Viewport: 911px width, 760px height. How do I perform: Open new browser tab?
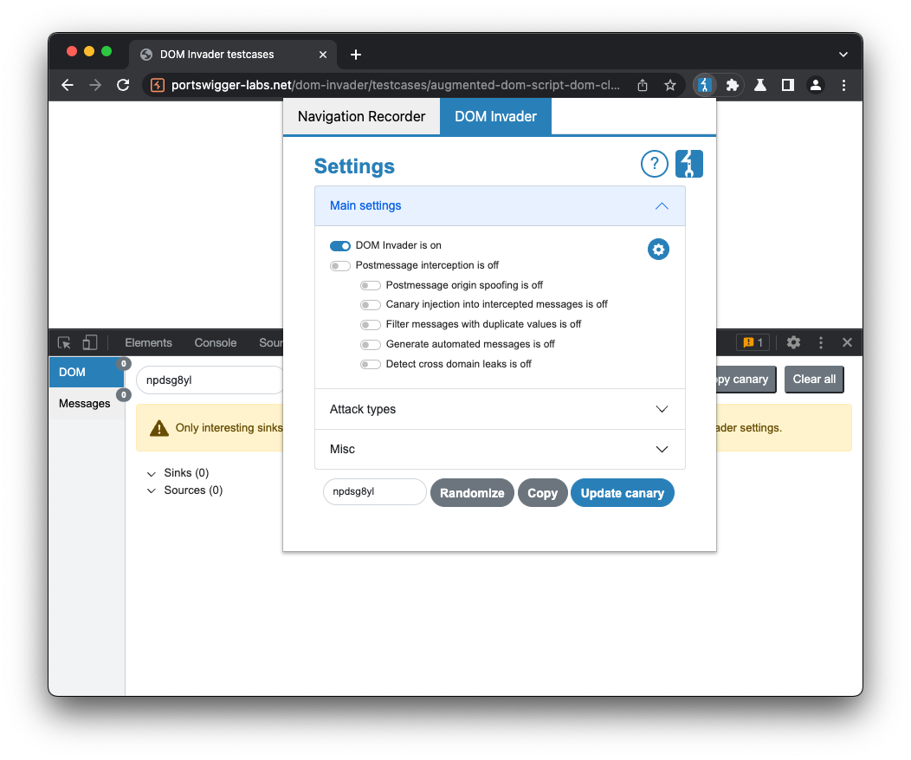356,55
